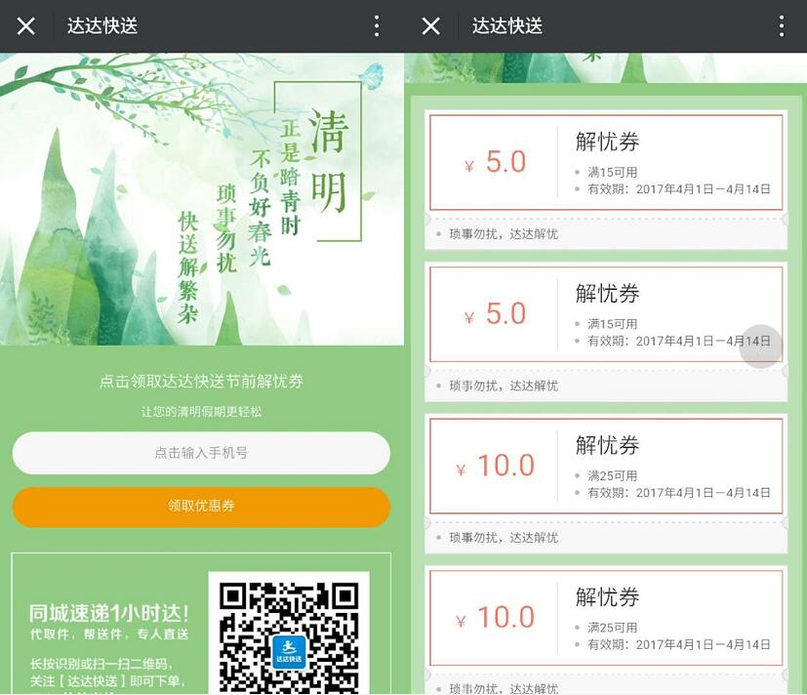Click 解忧券 title on first 10.0 coupon
Screen dimensions: 807x695
point(607,445)
